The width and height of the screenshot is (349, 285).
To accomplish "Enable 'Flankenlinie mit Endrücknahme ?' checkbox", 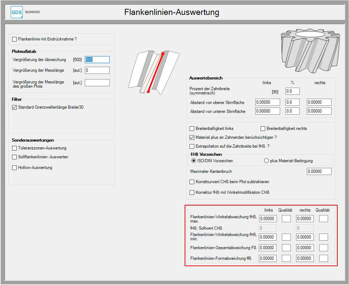I will tap(15, 39).
